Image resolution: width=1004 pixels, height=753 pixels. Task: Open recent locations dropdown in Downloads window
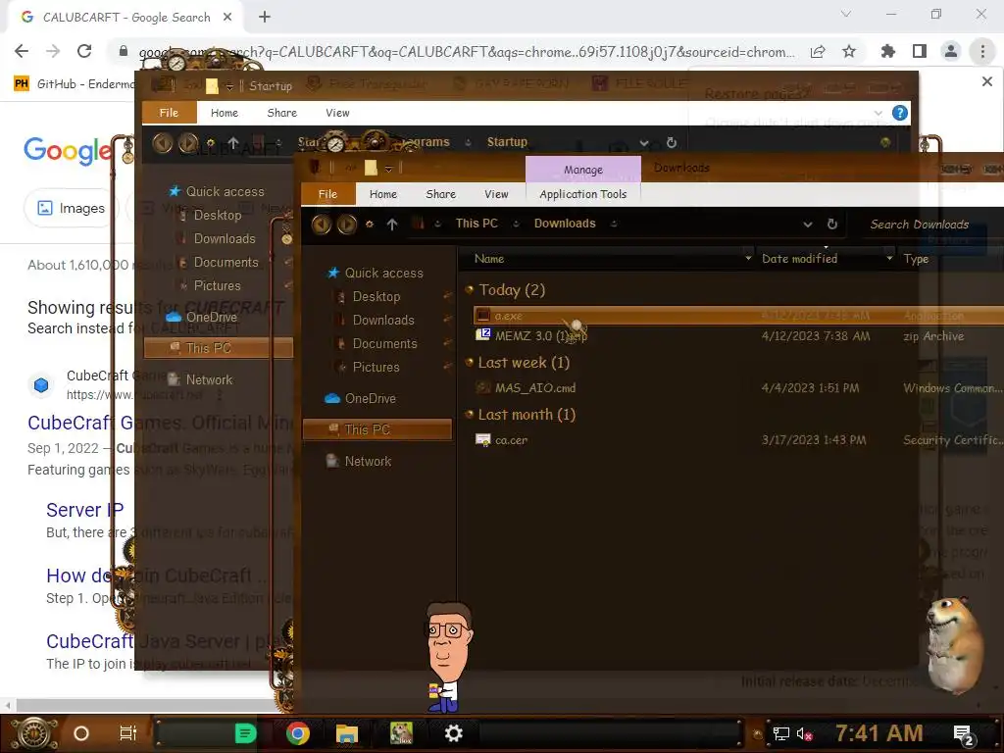(x=370, y=225)
